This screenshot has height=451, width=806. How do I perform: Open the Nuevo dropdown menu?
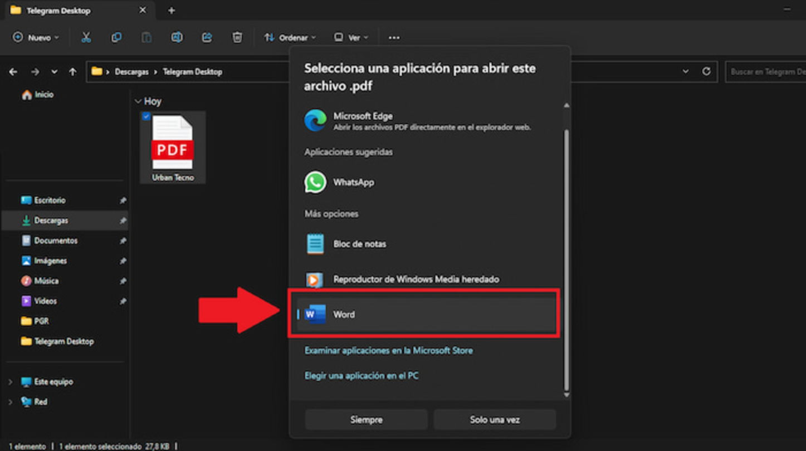point(36,37)
